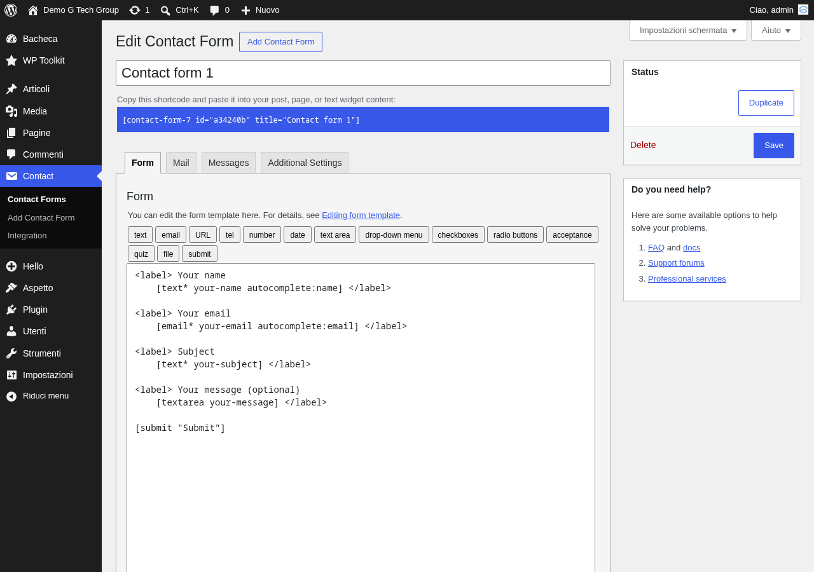Open the Editing form template link
This screenshot has width=814, height=572.
(x=361, y=215)
